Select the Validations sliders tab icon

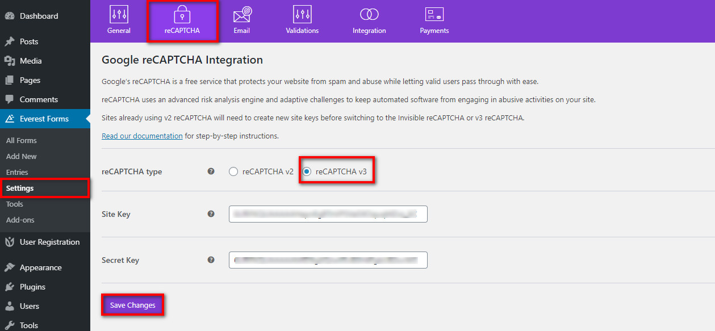tap(302, 14)
